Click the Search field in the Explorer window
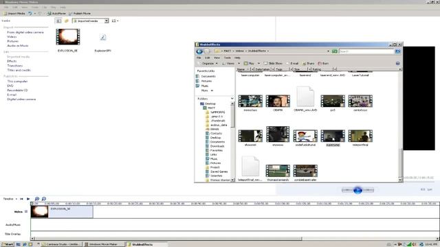 366,51
